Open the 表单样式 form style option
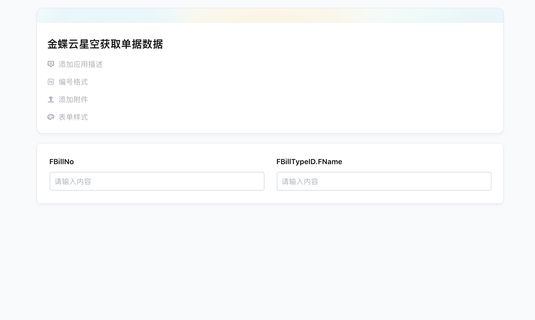 (x=73, y=117)
